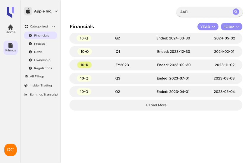
Task: Open the YEAR filter dropdown
Action: point(208,27)
